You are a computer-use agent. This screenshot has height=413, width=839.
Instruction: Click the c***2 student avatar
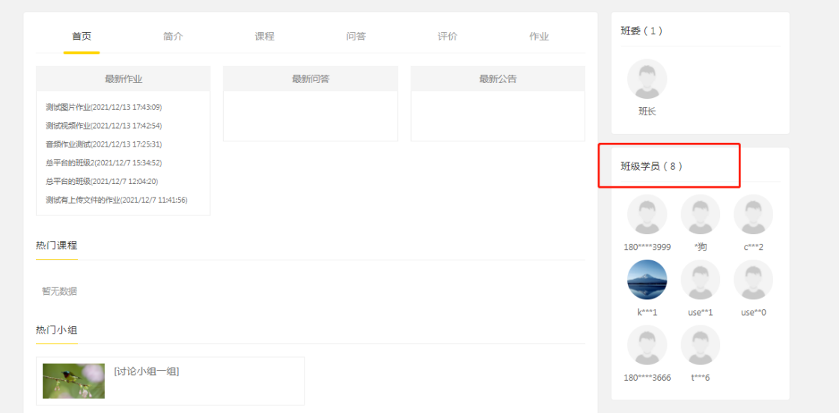(753, 215)
